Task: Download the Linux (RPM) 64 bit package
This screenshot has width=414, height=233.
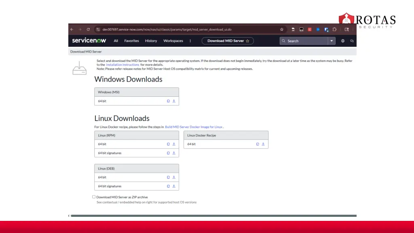Action: [x=174, y=144]
